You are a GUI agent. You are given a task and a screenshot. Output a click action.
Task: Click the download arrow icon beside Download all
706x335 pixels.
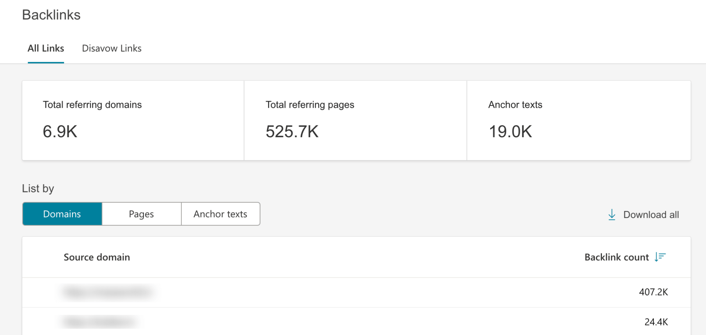(x=611, y=214)
